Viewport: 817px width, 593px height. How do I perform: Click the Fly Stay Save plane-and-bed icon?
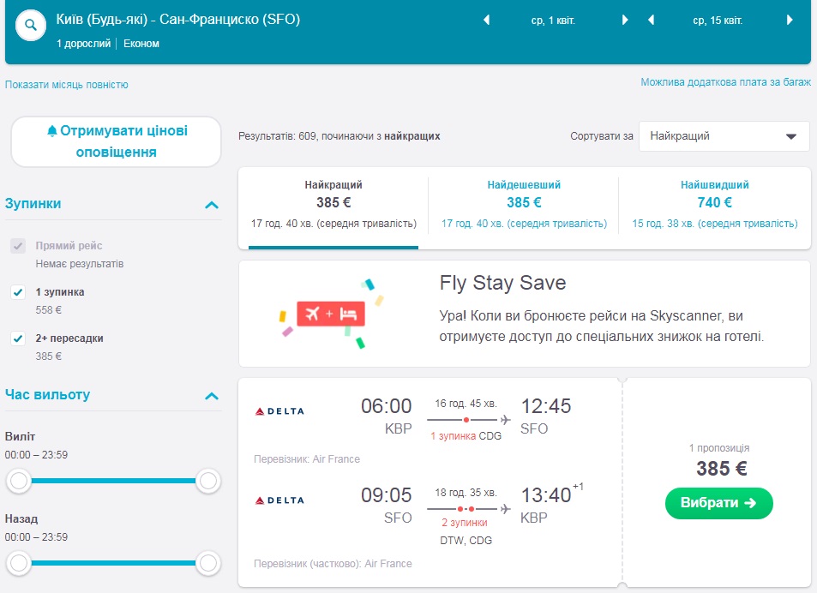click(331, 314)
